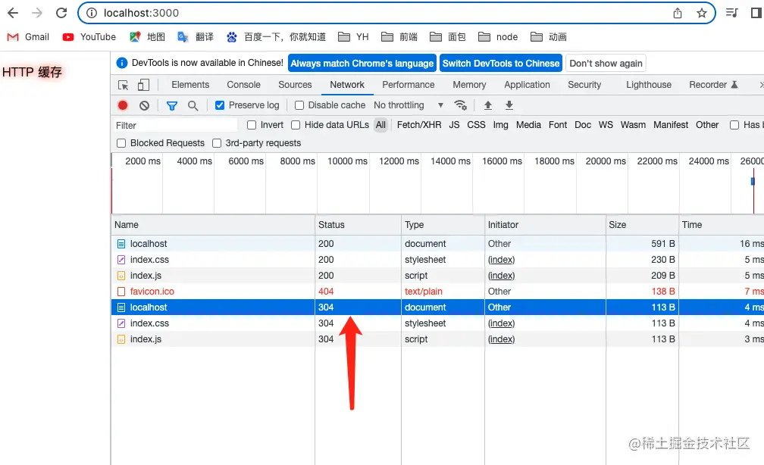Click the browser forward arrow
This screenshot has width=764, height=465.
coord(37,13)
